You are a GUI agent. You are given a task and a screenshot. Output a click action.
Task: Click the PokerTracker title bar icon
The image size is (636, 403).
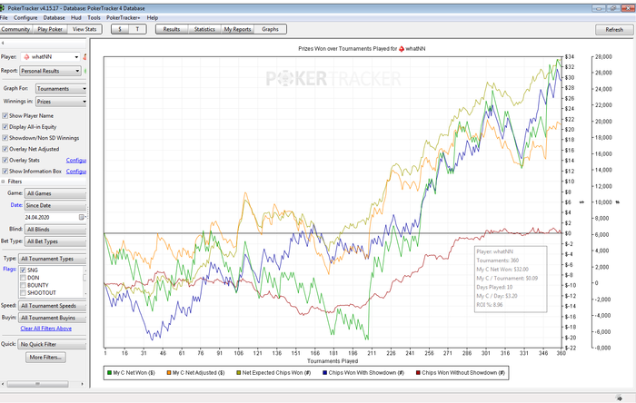click(x=3, y=8)
